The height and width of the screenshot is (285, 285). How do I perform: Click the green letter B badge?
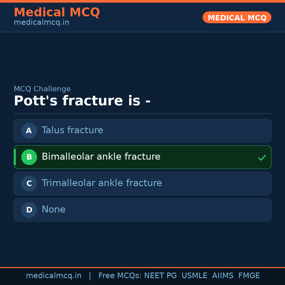click(29, 157)
